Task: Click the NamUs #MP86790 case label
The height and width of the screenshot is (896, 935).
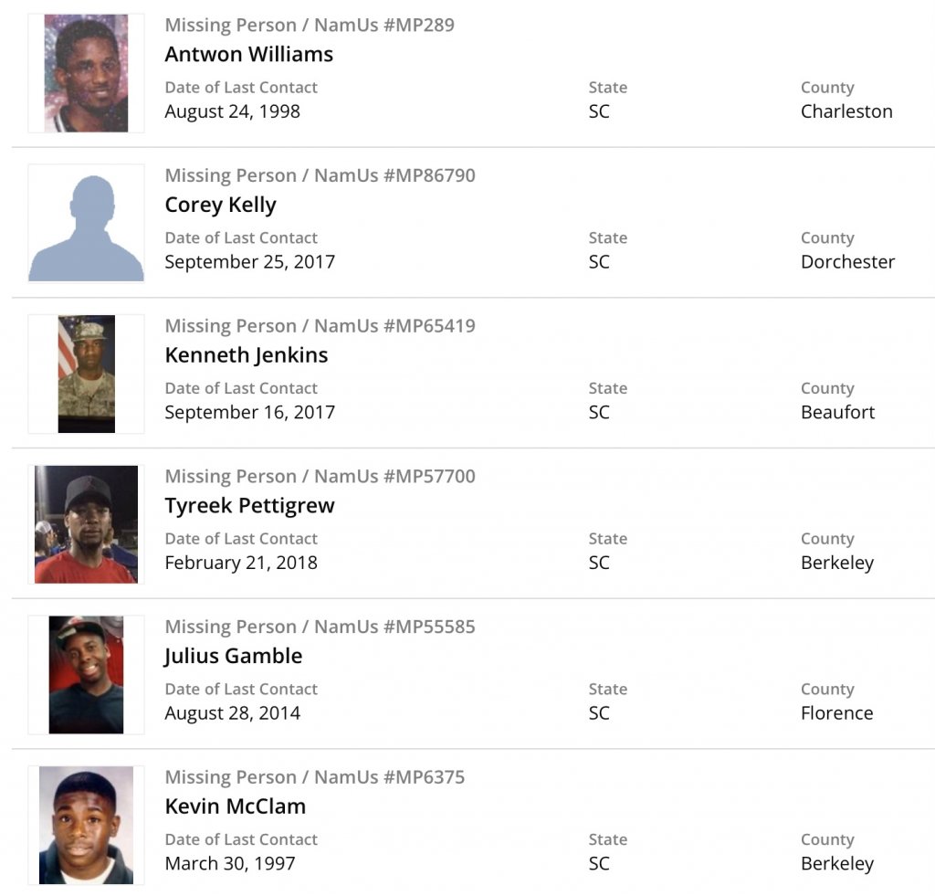Action: click(320, 175)
